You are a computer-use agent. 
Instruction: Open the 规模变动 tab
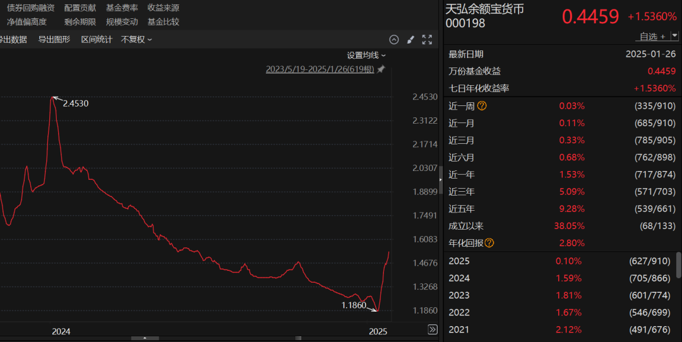click(122, 21)
